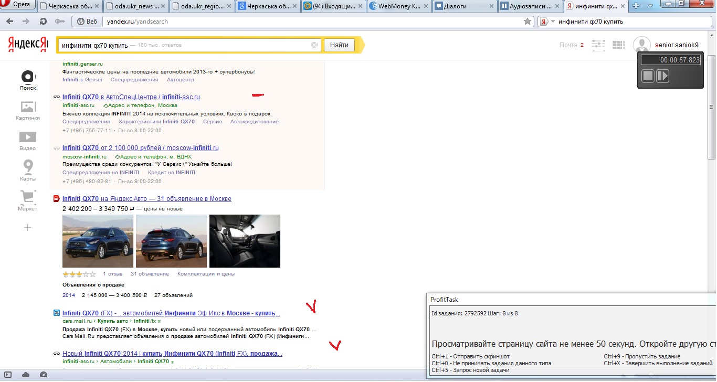
Task: Click the play/pause button on recorder widget
Action: [x=662, y=76]
